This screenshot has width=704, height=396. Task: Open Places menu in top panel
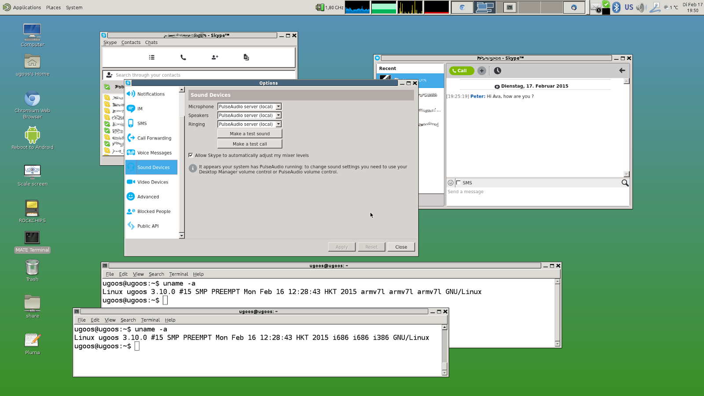click(x=53, y=7)
